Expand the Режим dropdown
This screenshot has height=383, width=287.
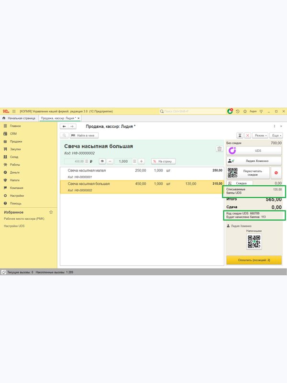pyautogui.click(x=260, y=135)
